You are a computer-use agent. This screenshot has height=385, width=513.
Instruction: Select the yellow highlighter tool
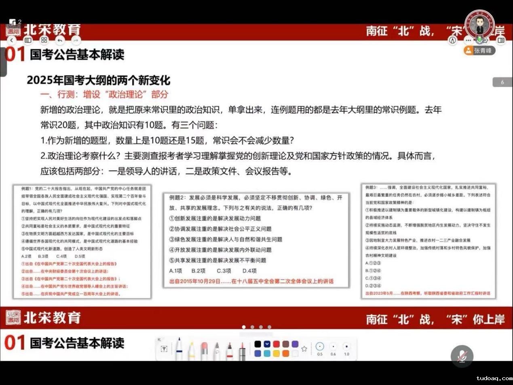191,350
